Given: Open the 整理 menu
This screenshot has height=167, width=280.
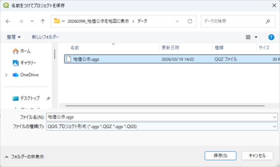Looking at the screenshot, I should [x=14, y=37].
